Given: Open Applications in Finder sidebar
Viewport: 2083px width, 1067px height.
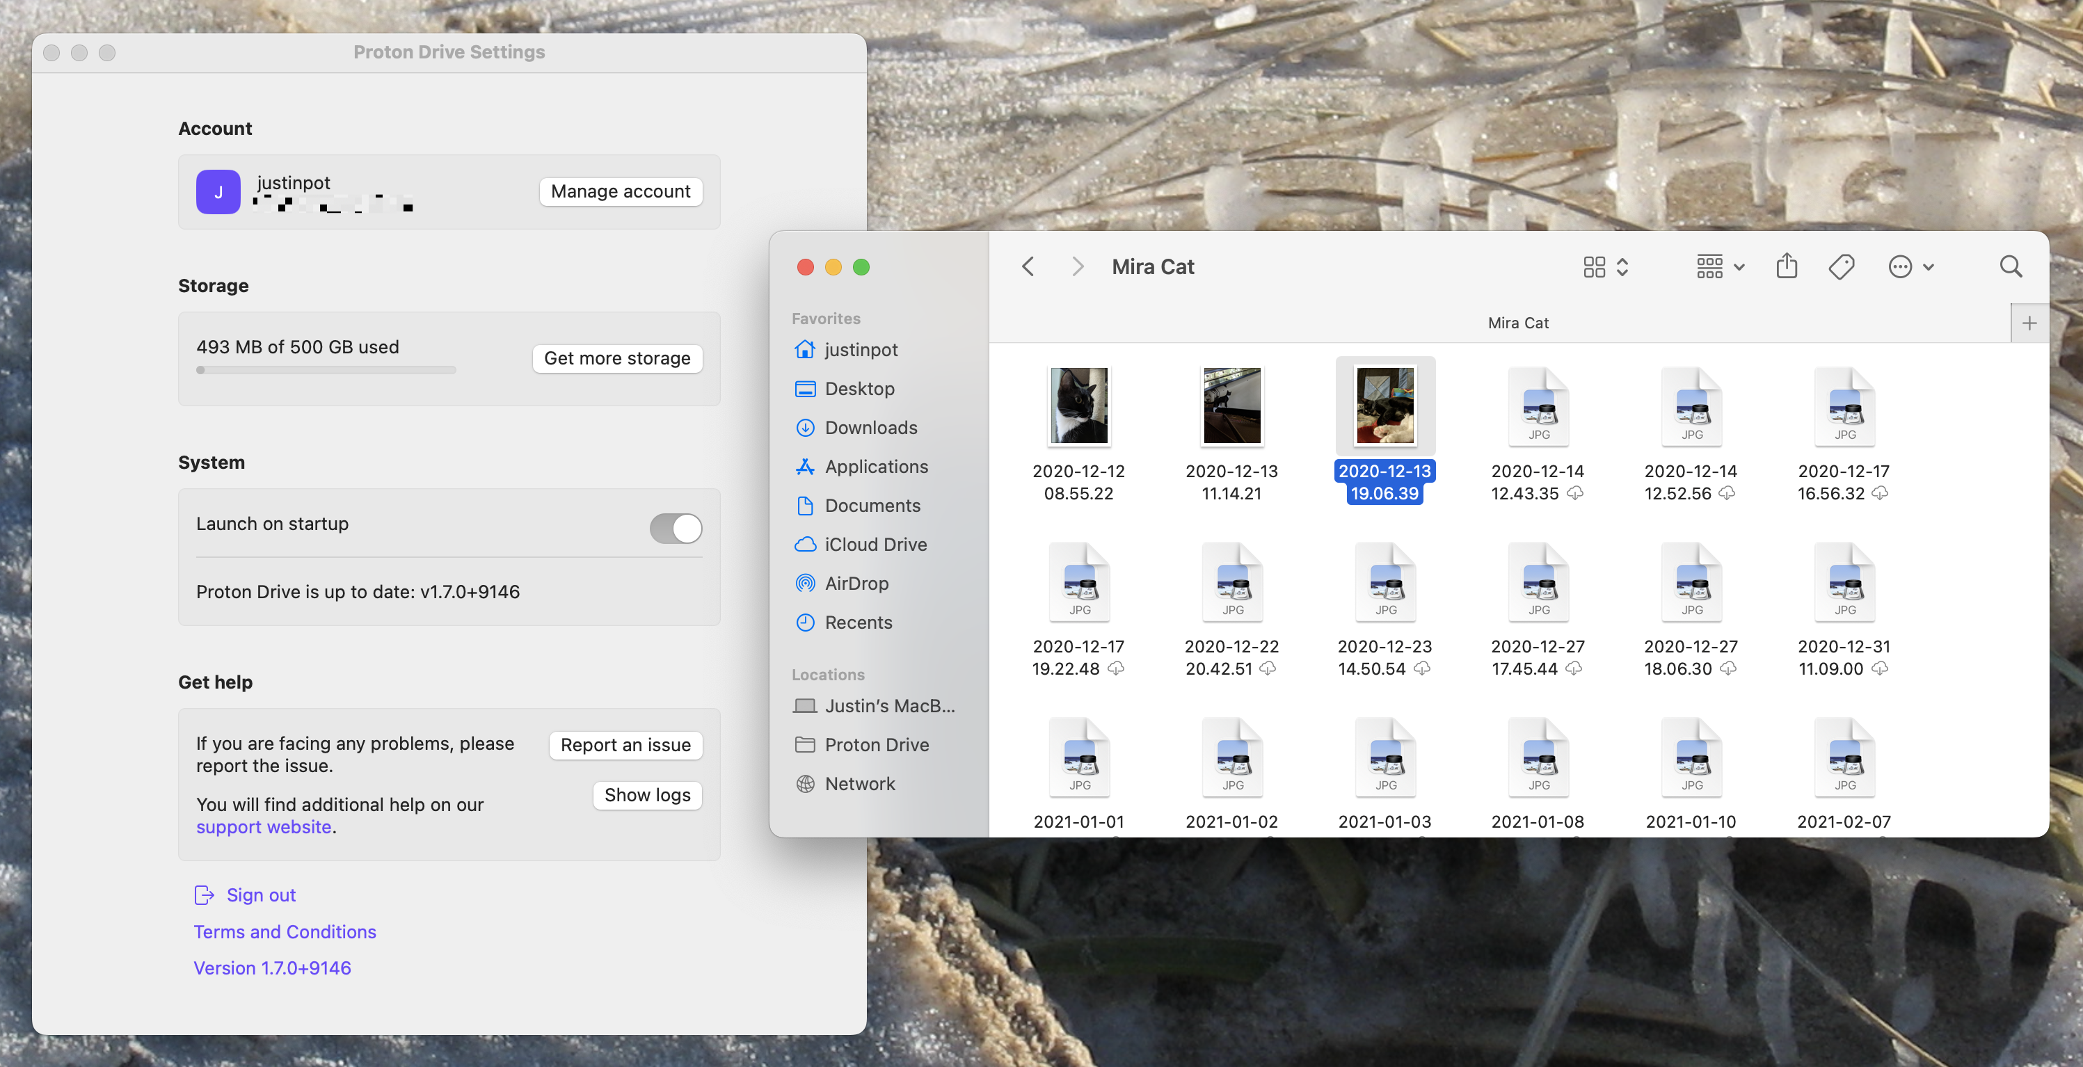Looking at the screenshot, I should [x=861, y=467].
